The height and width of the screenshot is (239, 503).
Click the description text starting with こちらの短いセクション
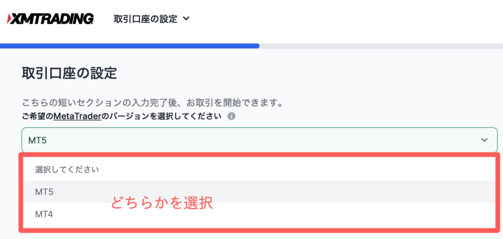tap(153, 104)
